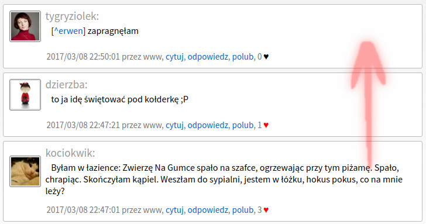Reply to dzierzba's comment via odpowiedz

click(x=208, y=125)
